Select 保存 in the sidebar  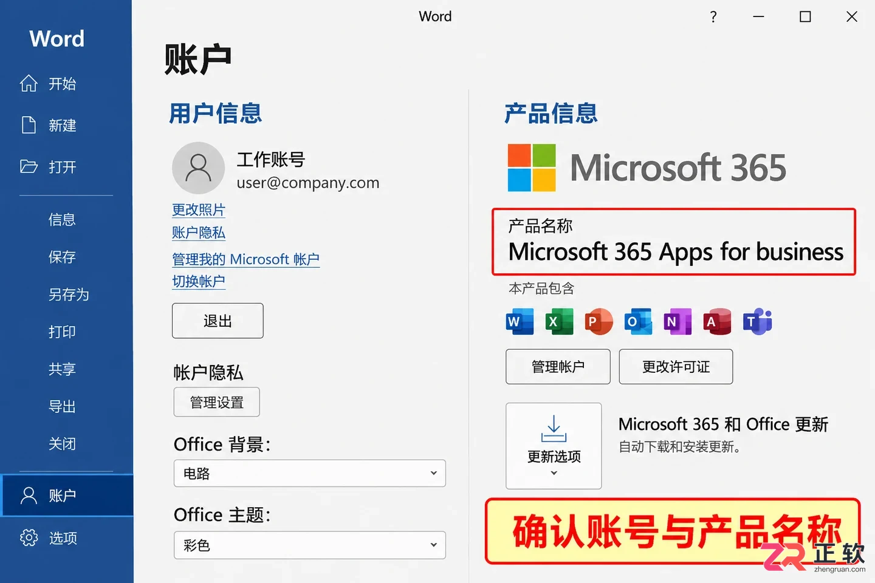[62, 257]
